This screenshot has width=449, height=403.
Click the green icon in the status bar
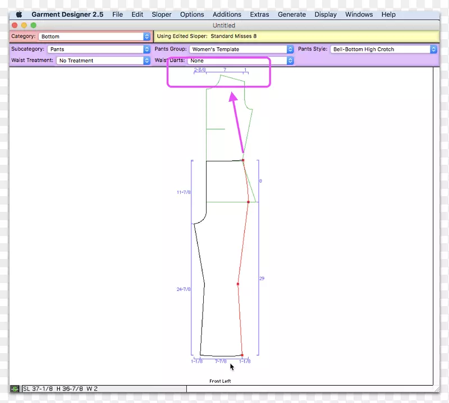click(15, 388)
